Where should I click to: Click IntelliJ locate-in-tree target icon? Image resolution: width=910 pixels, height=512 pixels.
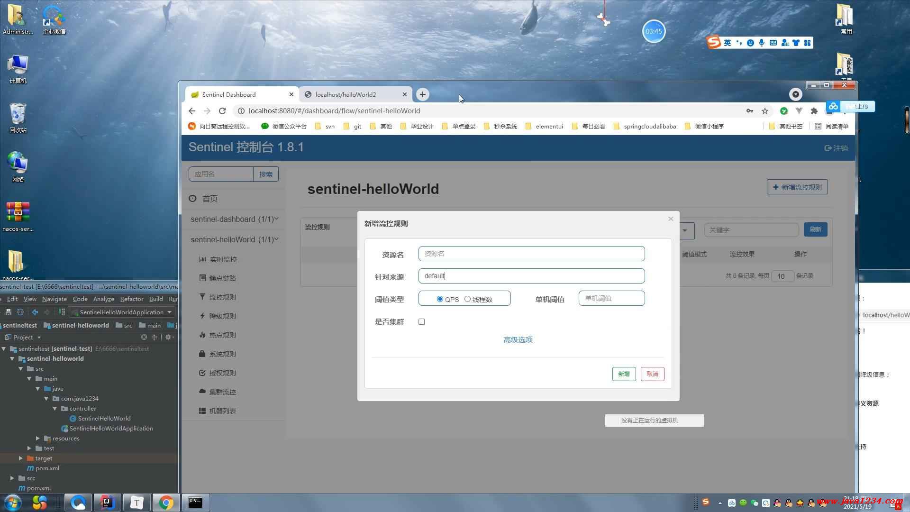pyautogui.click(x=144, y=337)
